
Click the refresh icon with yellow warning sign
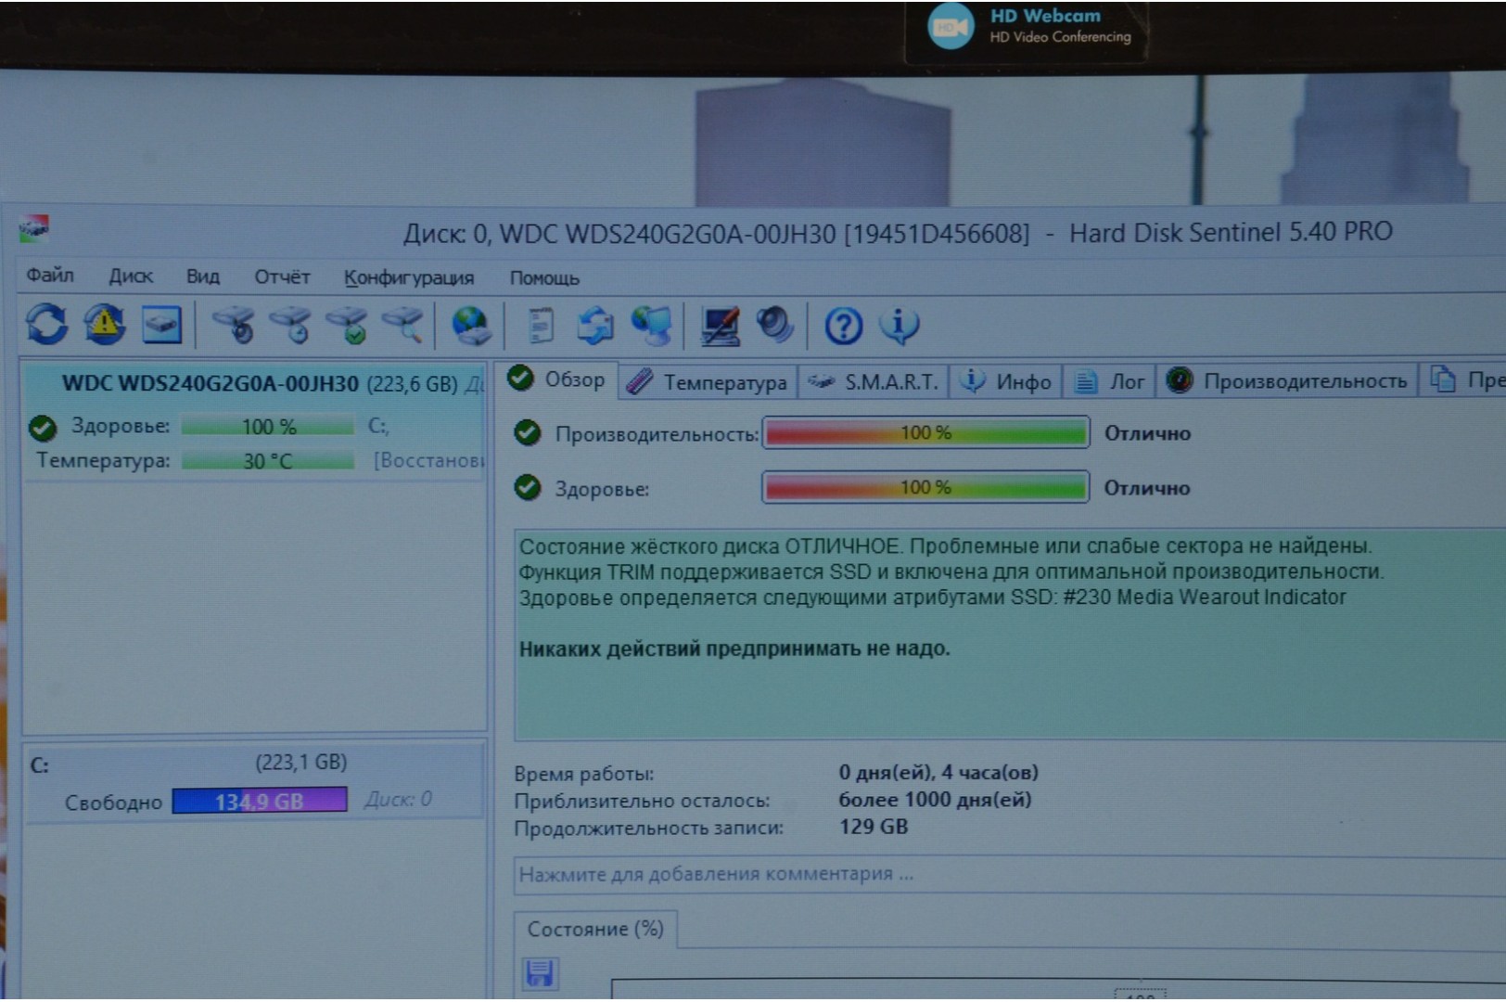[105, 325]
